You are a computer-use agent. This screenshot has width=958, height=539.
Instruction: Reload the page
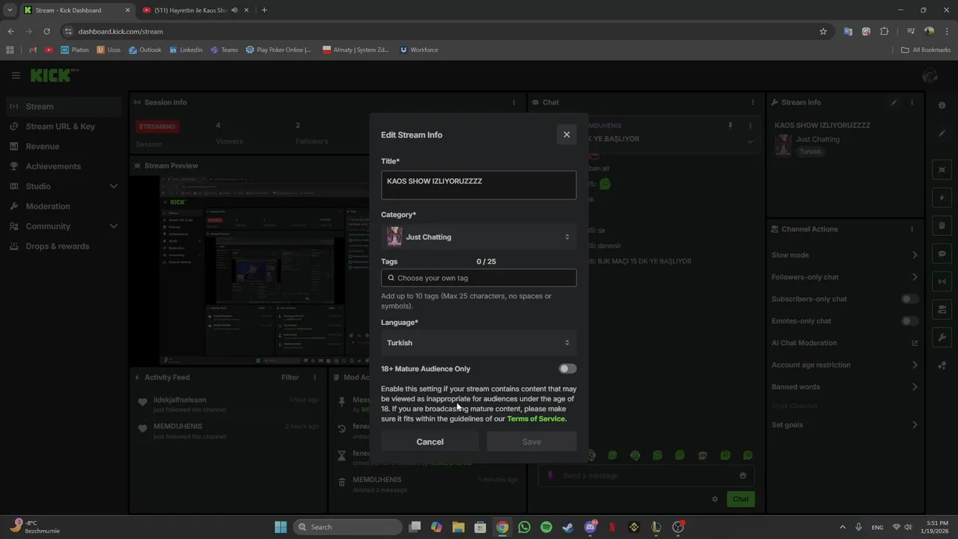pos(46,31)
